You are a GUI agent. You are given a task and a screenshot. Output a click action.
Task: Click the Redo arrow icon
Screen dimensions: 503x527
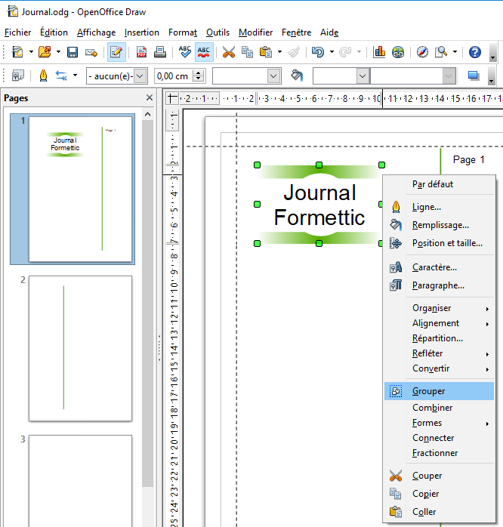click(x=345, y=52)
